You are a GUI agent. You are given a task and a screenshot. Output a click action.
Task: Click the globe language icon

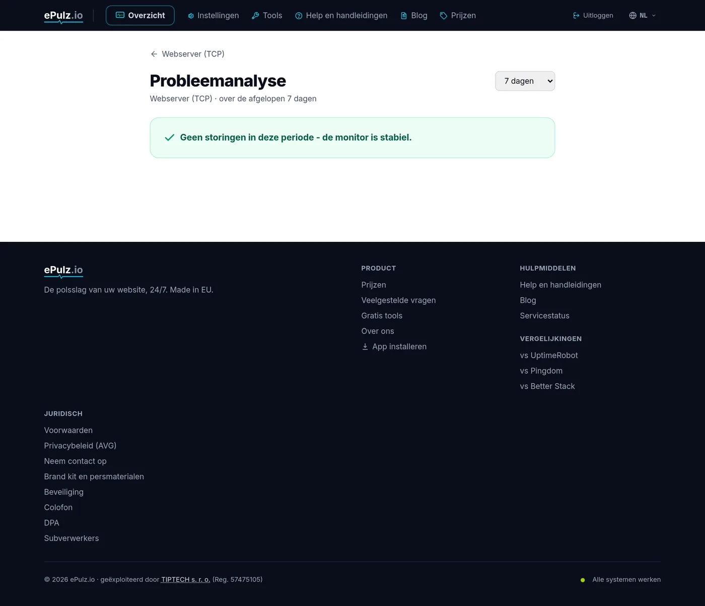point(633,16)
